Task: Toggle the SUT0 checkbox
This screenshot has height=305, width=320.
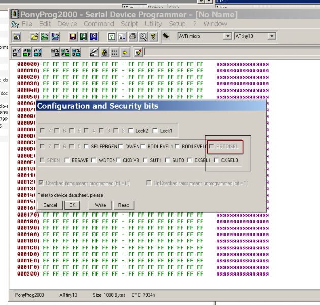Action: tap(167, 160)
